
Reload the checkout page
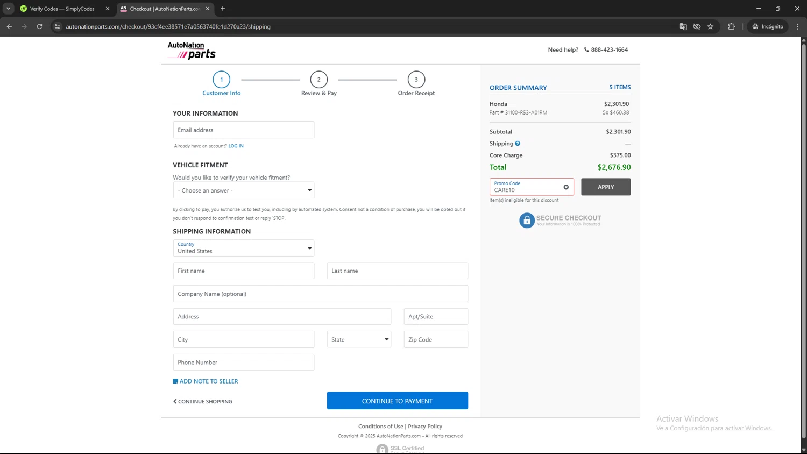click(39, 26)
